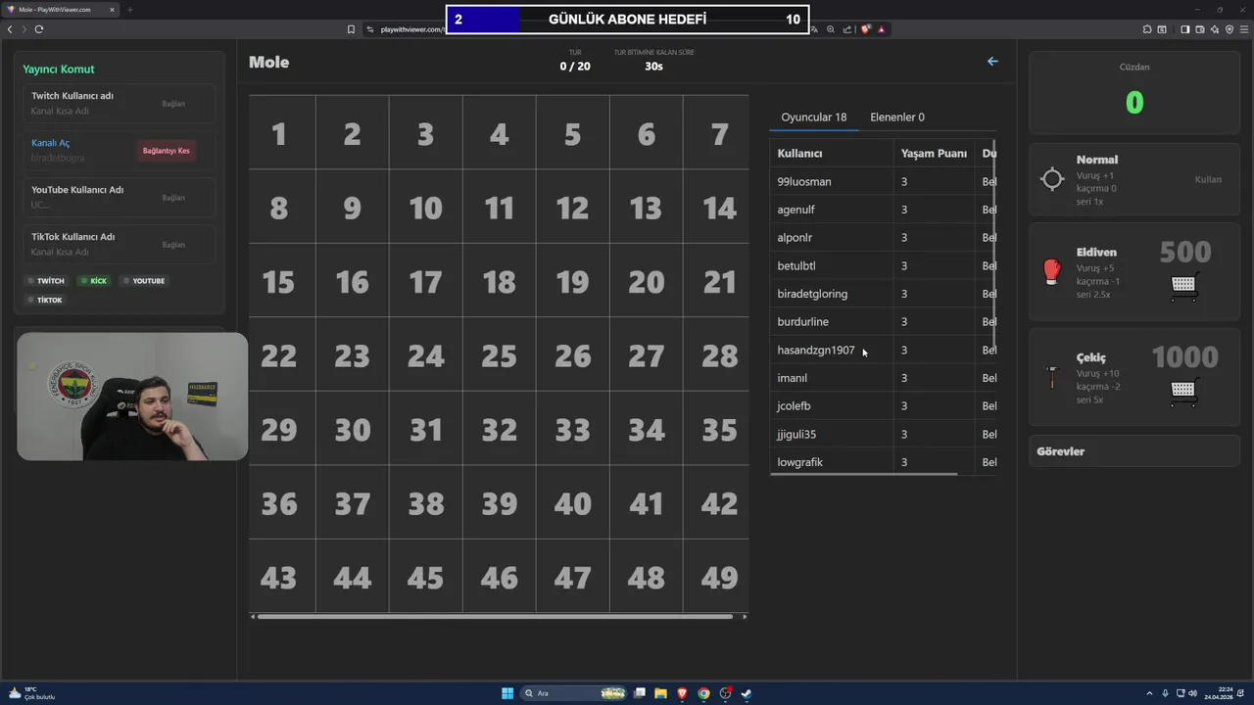Open a new browser tab with plus button

point(129,10)
